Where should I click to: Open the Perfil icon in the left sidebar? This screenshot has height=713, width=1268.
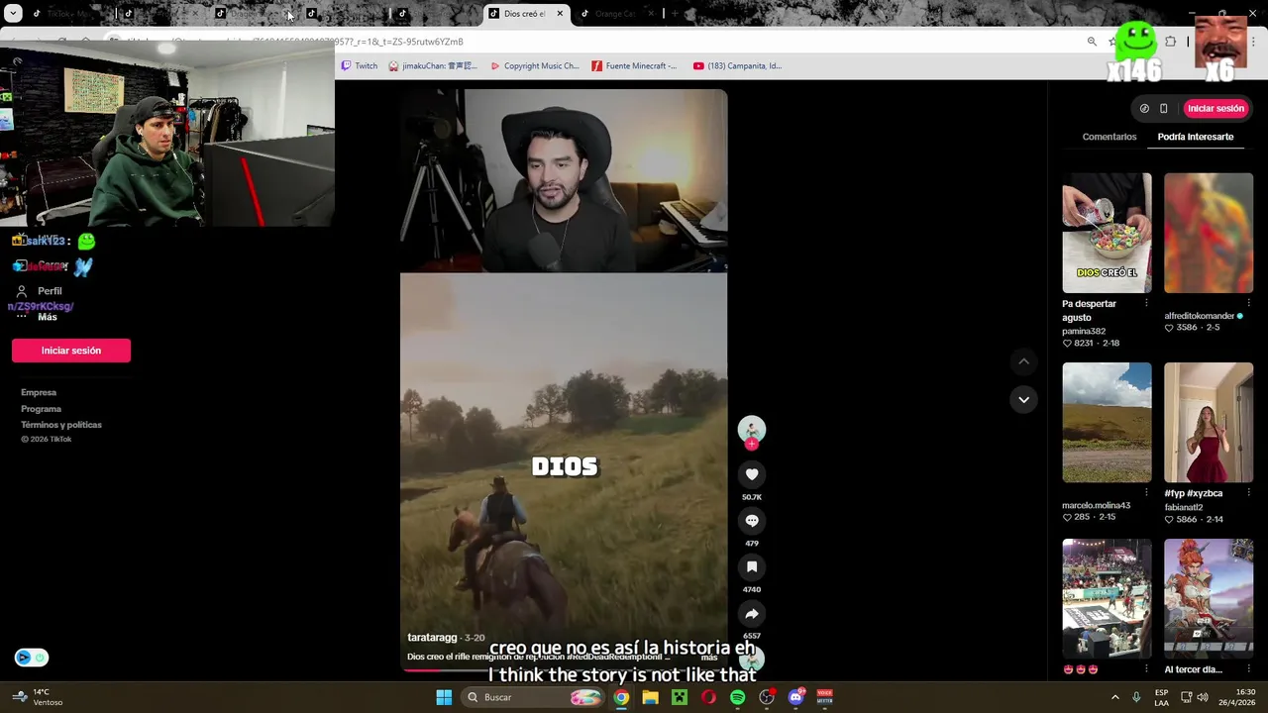[x=21, y=291]
